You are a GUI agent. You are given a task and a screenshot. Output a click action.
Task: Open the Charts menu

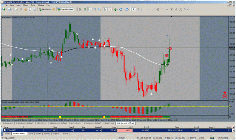[x=26, y=5]
